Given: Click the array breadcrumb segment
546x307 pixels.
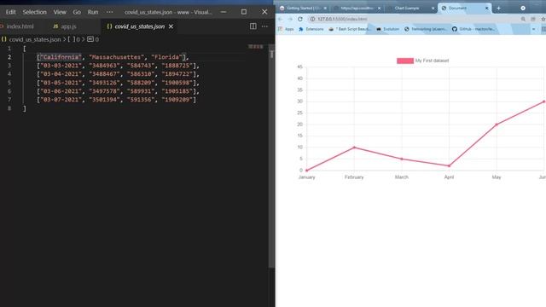Looking at the screenshot, I should click(x=73, y=40).
